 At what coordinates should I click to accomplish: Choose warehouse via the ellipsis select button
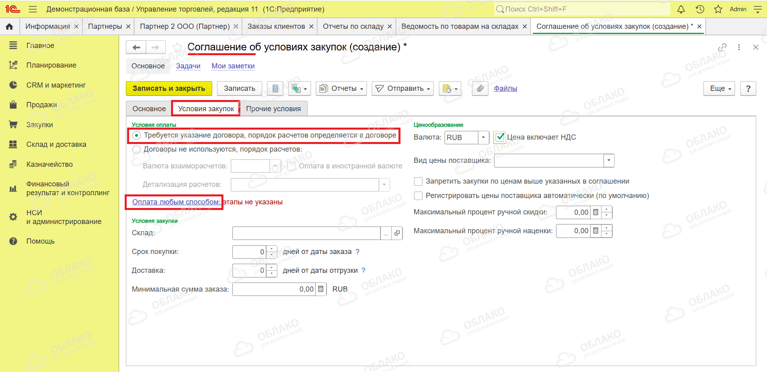click(386, 233)
